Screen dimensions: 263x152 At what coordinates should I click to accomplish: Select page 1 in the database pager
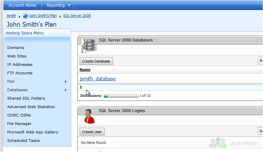pyautogui.click(x=81, y=87)
